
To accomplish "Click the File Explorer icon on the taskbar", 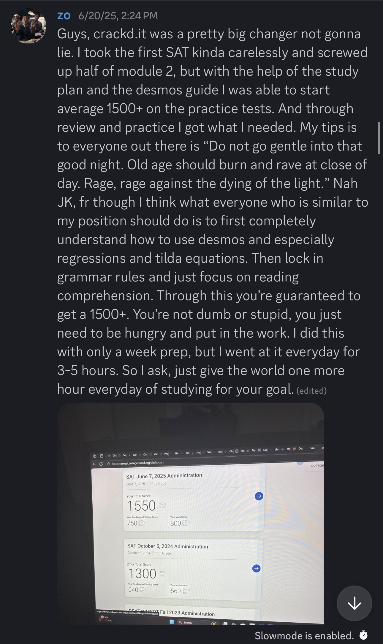I will click(225, 624).
